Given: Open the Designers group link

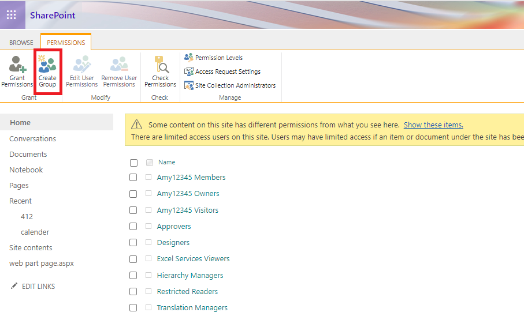Looking at the screenshot, I should coord(173,243).
